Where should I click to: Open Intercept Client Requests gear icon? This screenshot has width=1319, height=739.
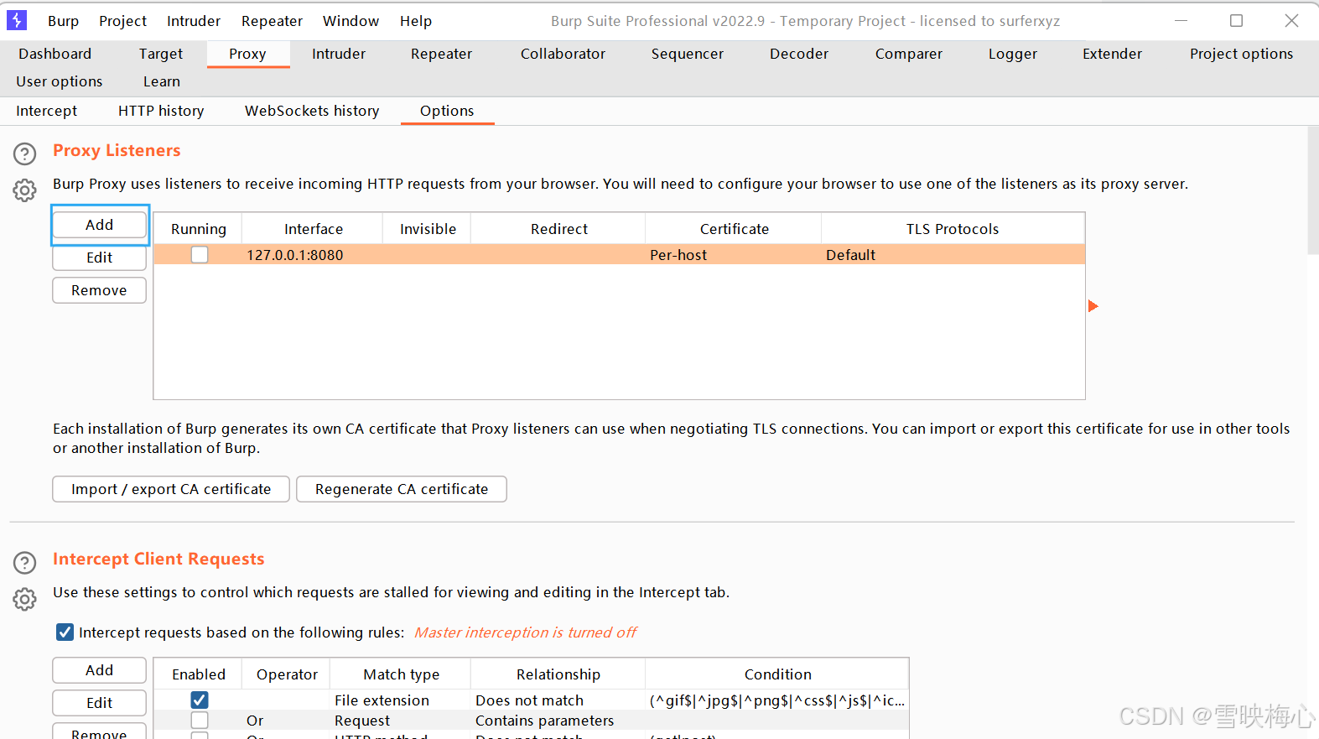pos(25,599)
